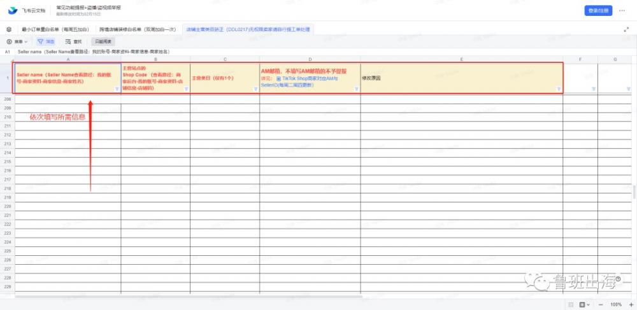Open the 菜单 menu dropdown
The height and width of the screenshot is (310, 637).
pyautogui.click(x=17, y=41)
